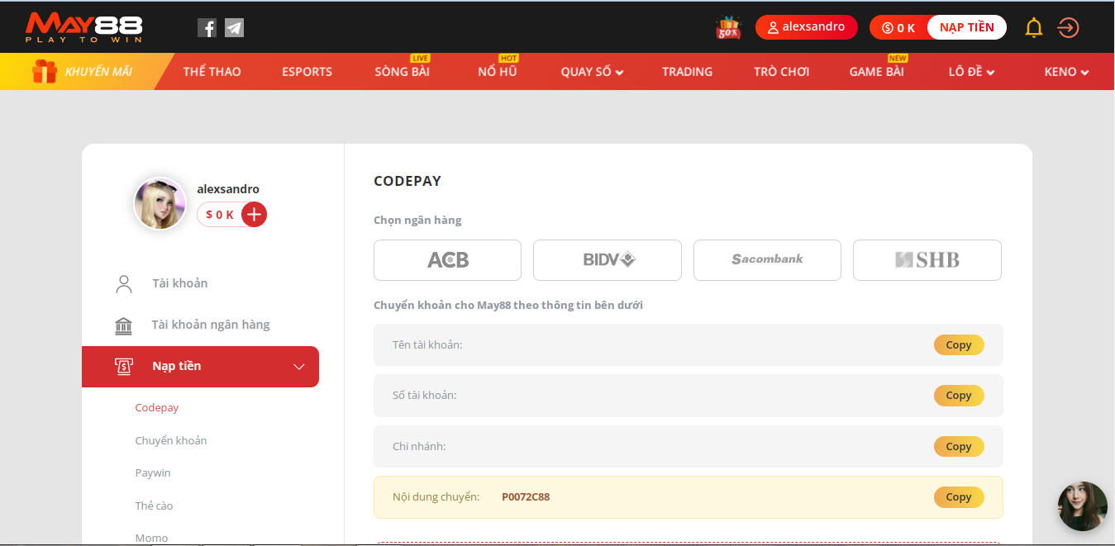
Task: Open the KENO dropdown menu
Action: click(x=1065, y=71)
